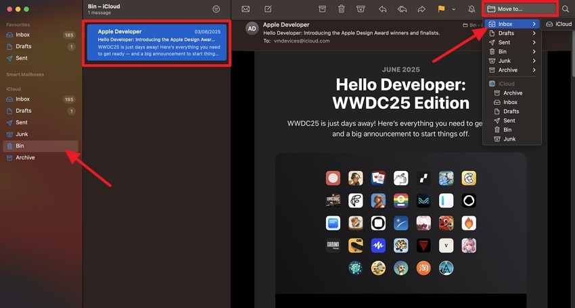Click Apple Developer sender name in header

pyautogui.click(x=286, y=25)
